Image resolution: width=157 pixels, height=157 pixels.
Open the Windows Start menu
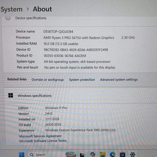click(22, 155)
